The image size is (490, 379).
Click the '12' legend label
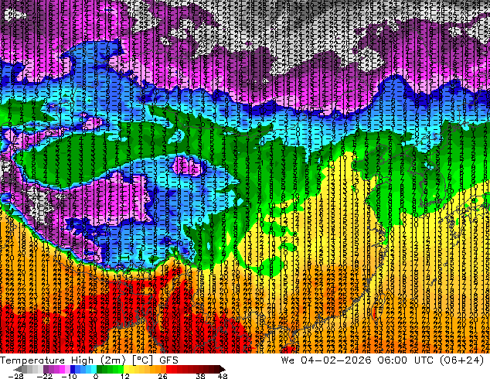coord(125,376)
